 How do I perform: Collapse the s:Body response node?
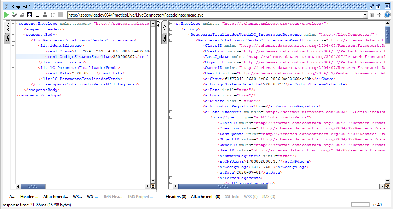tap(171, 29)
